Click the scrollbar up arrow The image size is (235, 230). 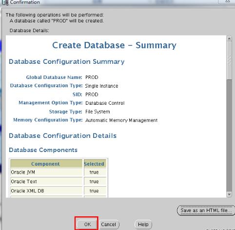(229, 38)
